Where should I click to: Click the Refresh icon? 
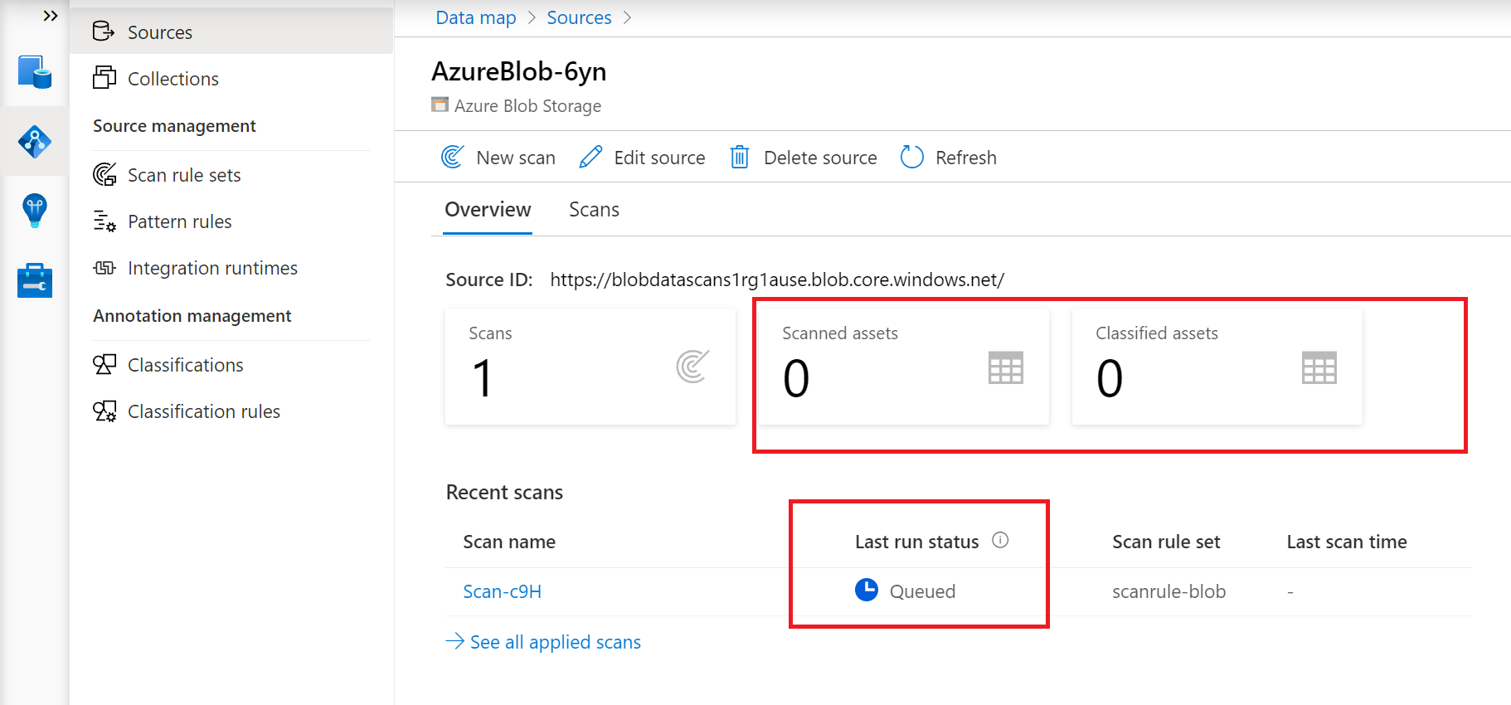pyautogui.click(x=911, y=157)
